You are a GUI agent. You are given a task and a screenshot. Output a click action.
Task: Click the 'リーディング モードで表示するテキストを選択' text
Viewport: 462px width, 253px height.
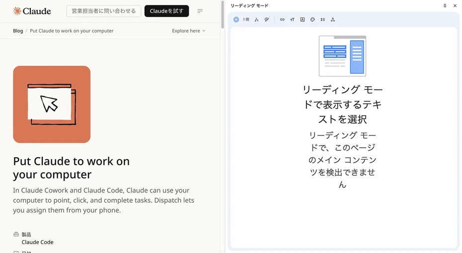pyautogui.click(x=342, y=105)
